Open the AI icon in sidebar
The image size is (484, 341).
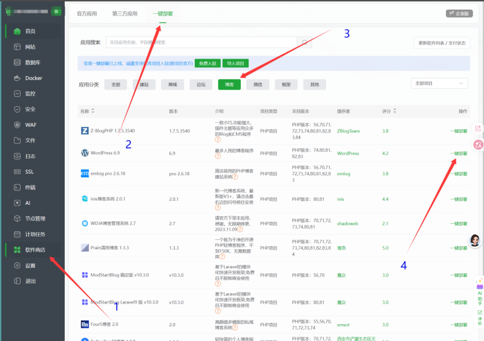18,203
